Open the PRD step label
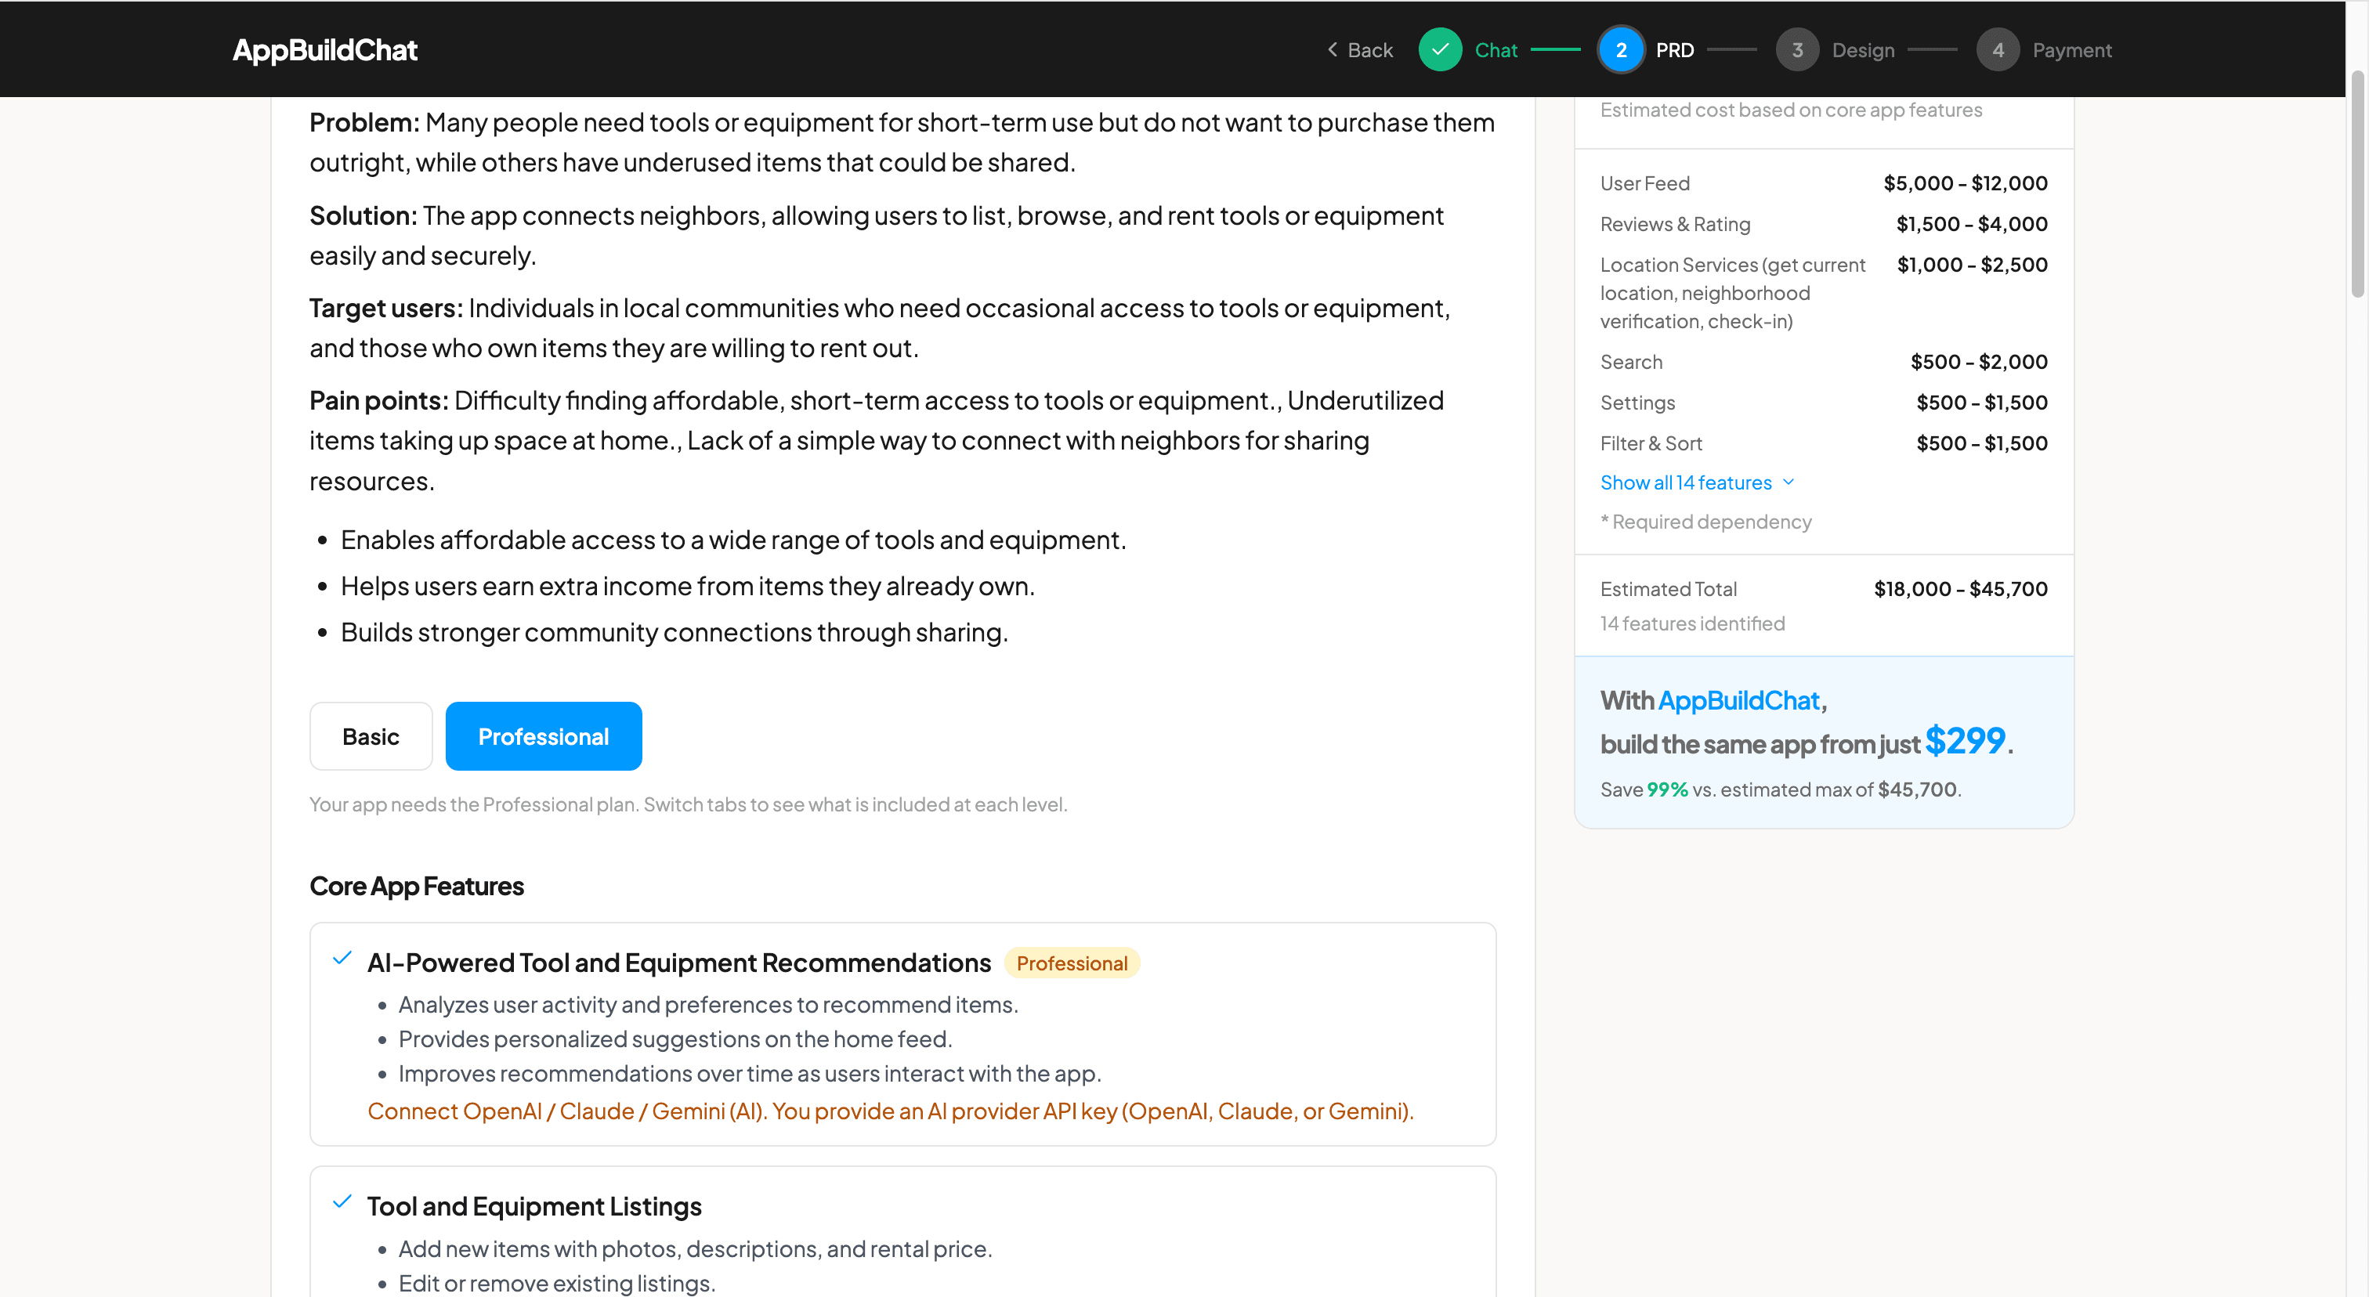Image resolution: width=2369 pixels, height=1297 pixels. (1675, 49)
